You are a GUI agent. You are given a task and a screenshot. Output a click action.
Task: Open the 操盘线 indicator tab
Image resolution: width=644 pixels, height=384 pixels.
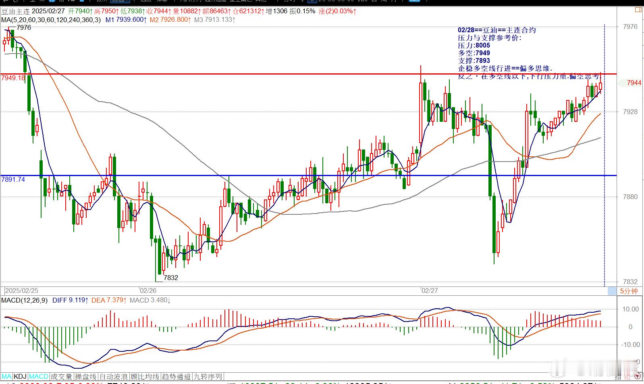[86, 377]
